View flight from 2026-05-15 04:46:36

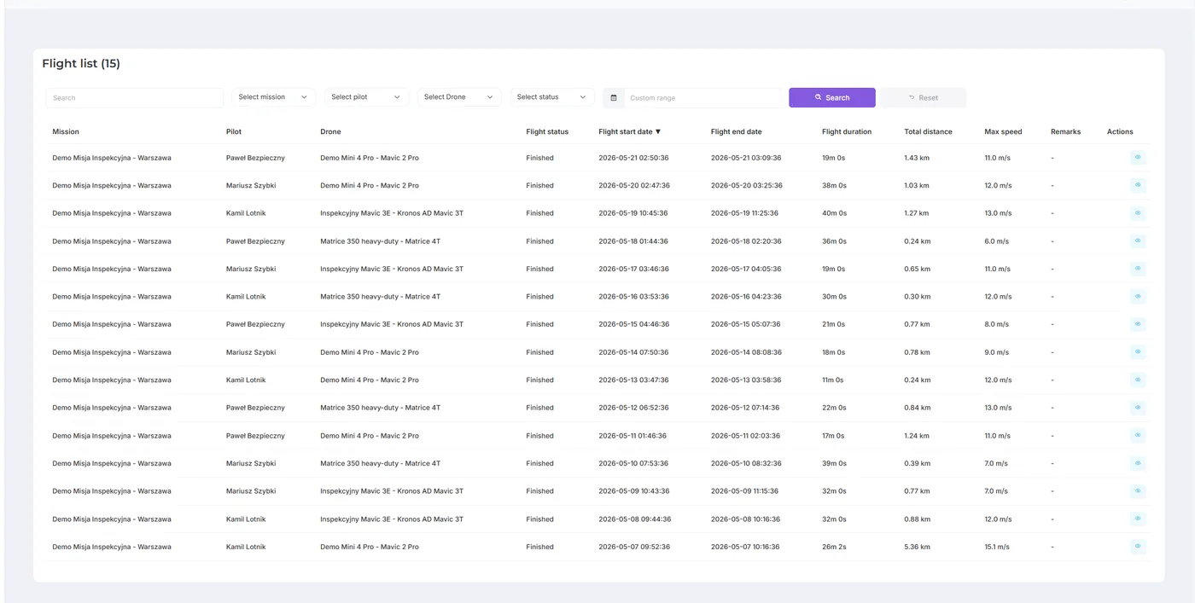(1138, 324)
